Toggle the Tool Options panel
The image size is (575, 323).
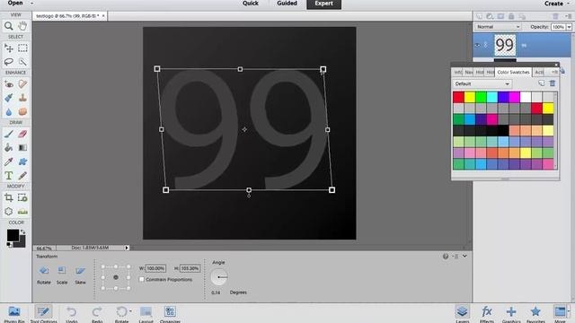(43, 314)
